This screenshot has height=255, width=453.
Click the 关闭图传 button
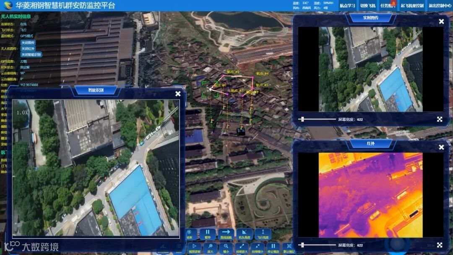(28, 43)
